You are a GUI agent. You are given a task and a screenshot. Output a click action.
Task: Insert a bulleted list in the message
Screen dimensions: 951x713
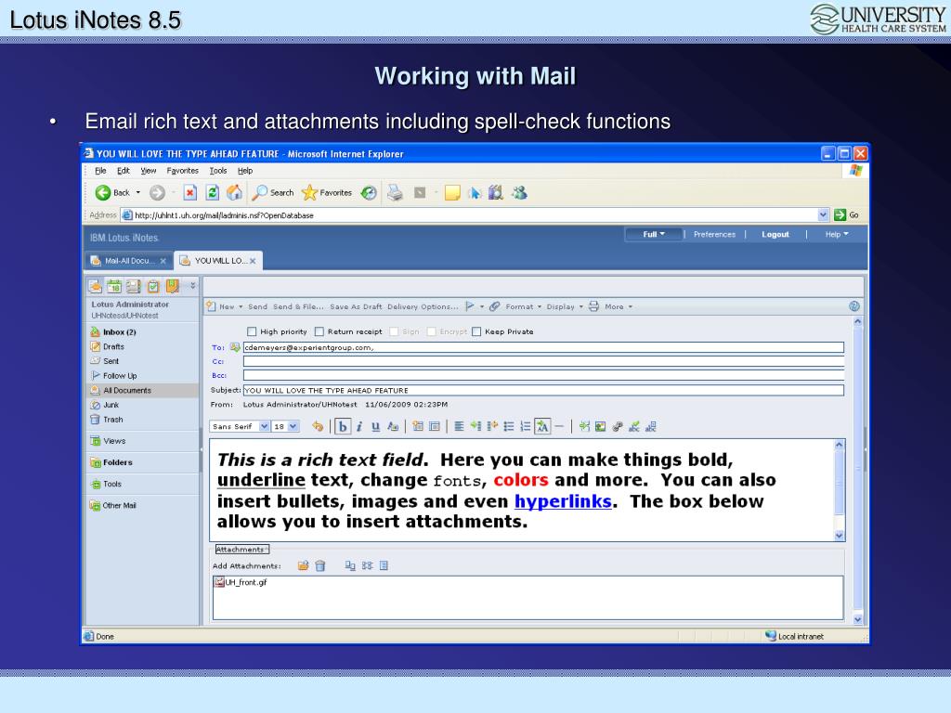[509, 426]
